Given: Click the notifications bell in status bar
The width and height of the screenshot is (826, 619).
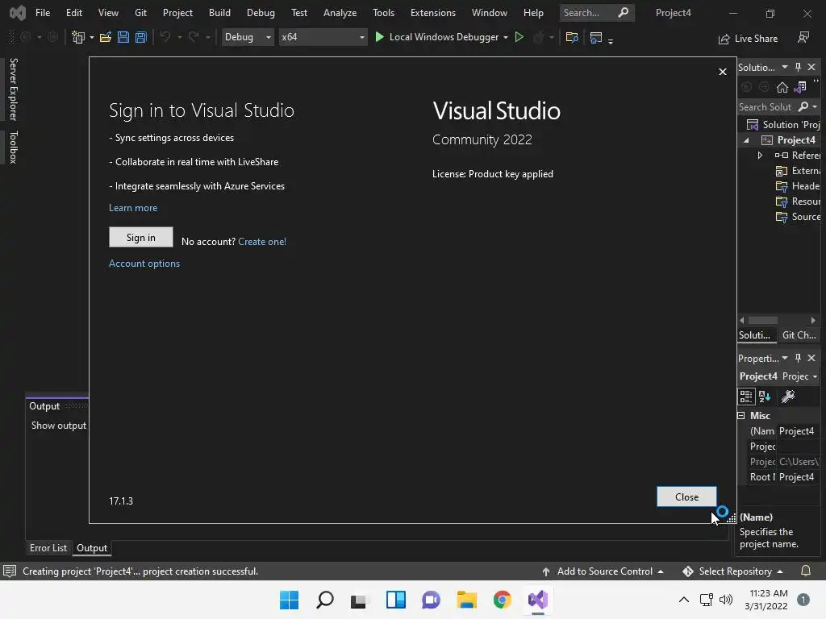Looking at the screenshot, I should tap(806, 571).
